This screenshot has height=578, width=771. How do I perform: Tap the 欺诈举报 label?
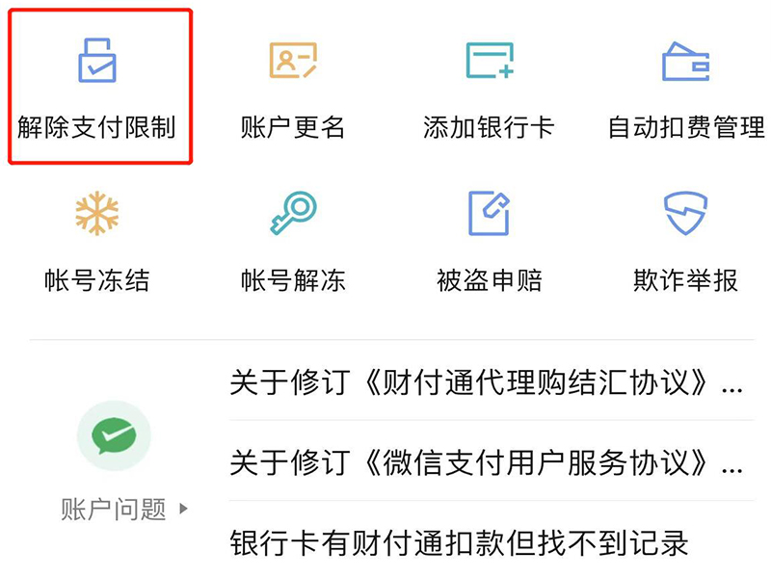coord(685,280)
